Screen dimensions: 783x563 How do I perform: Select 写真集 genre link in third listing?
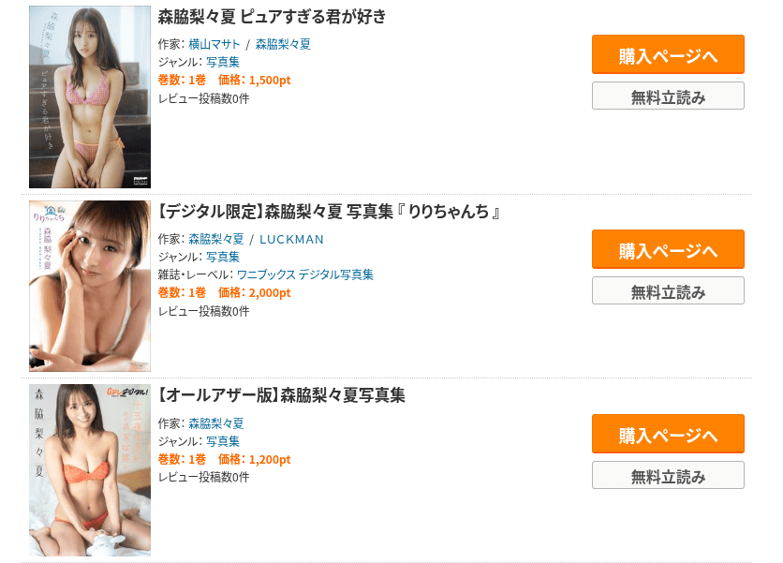coord(223,441)
